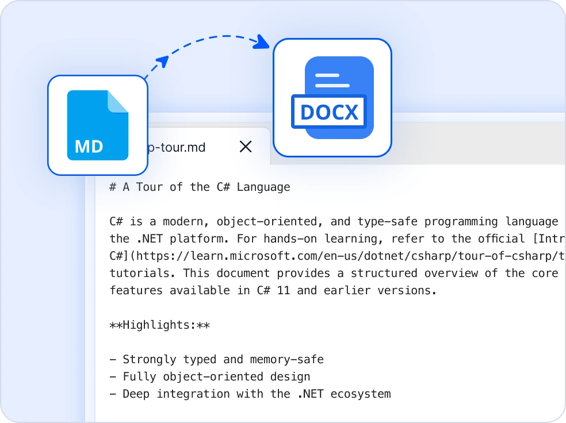The width and height of the screenshot is (566, 423).
Task: Click the line '- Fully object-oriented design'
Action: (x=210, y=376)
